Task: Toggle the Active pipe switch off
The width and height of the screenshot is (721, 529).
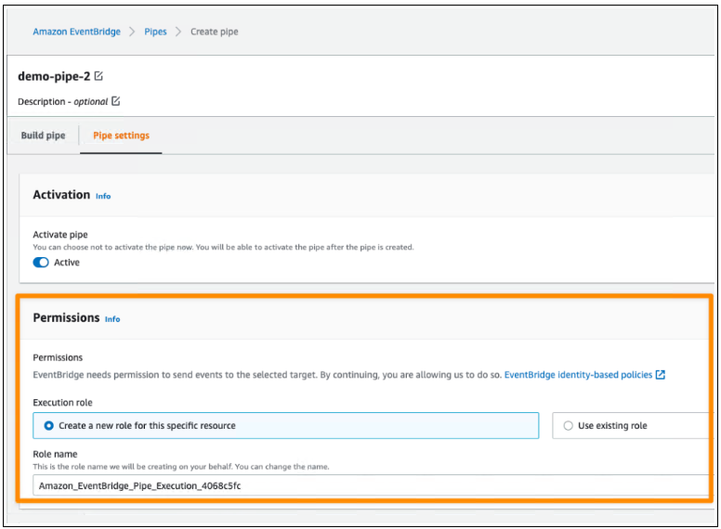Action: [x=41, y=263]
